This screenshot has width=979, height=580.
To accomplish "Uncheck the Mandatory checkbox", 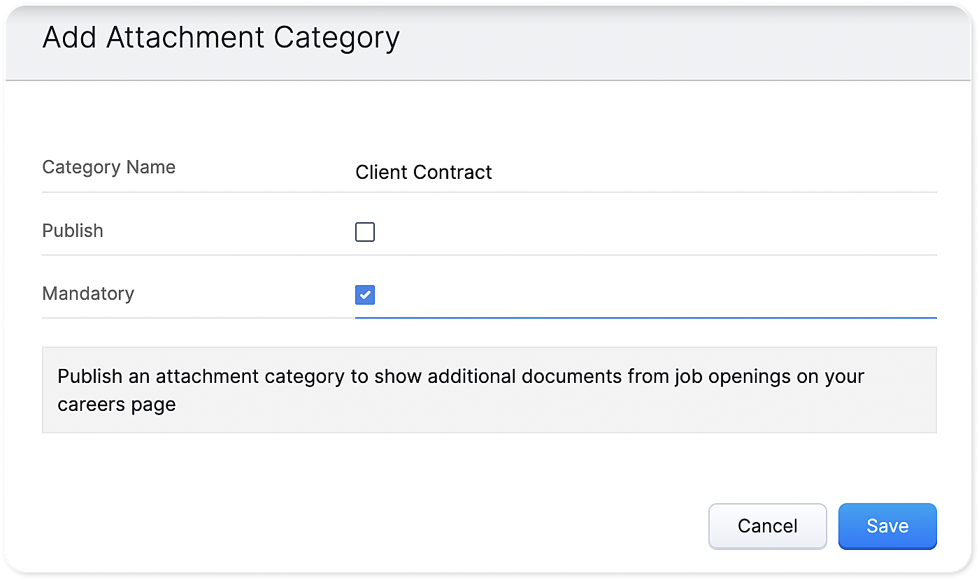I will click(x=365, y=295).
